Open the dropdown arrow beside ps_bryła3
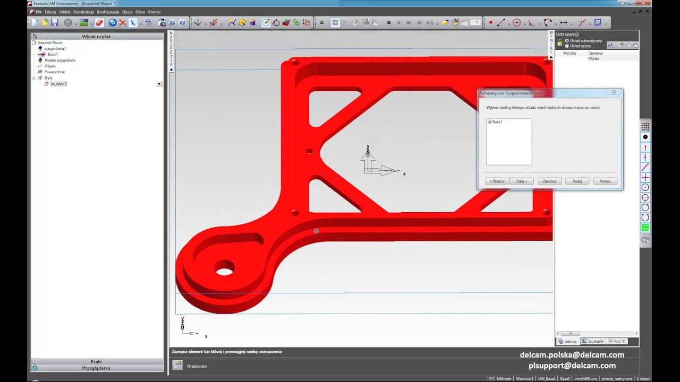Image resolution: width=680 pixels, height=382 pixels. 159,84
